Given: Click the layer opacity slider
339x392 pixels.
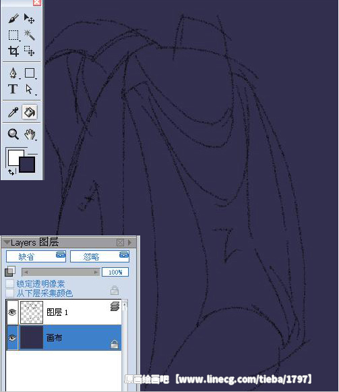Looking at the screenshot, I should click(x=61, y=272).
